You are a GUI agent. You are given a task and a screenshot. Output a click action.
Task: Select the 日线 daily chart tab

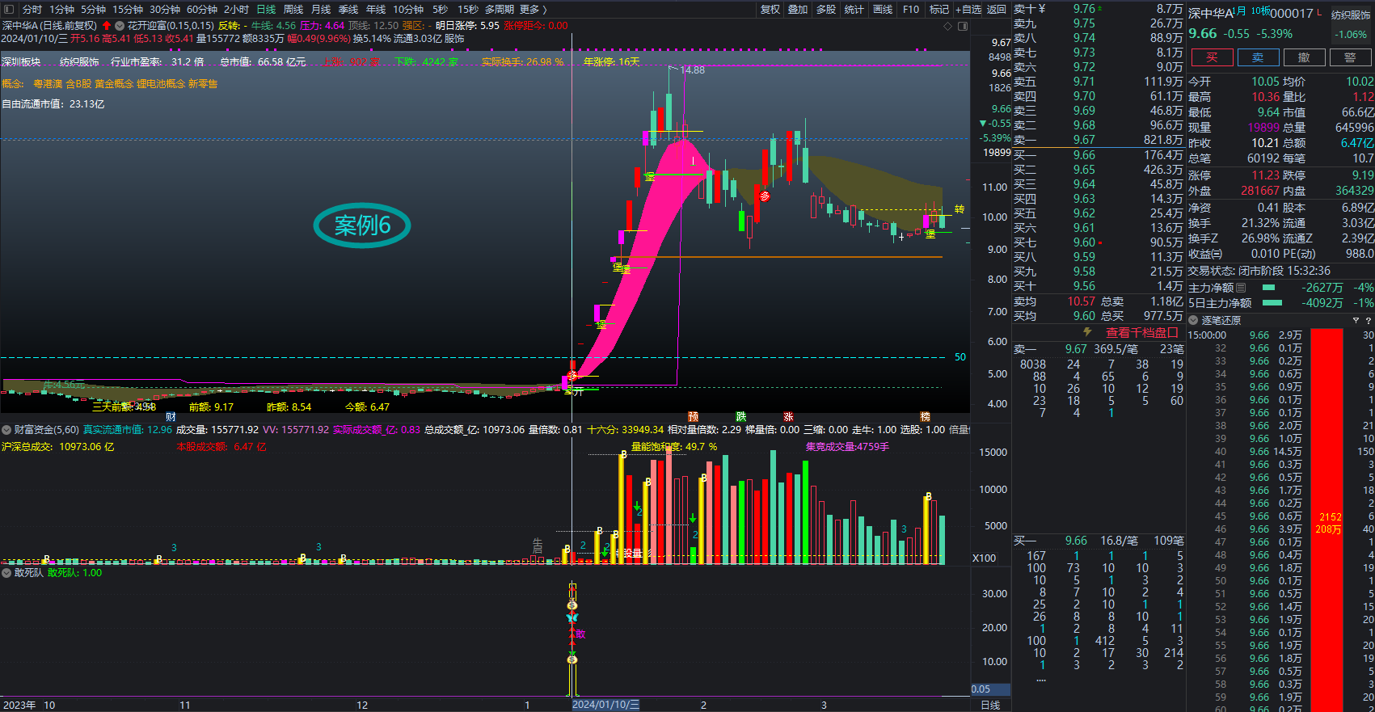pyautogui.click(x=266, y=9)
